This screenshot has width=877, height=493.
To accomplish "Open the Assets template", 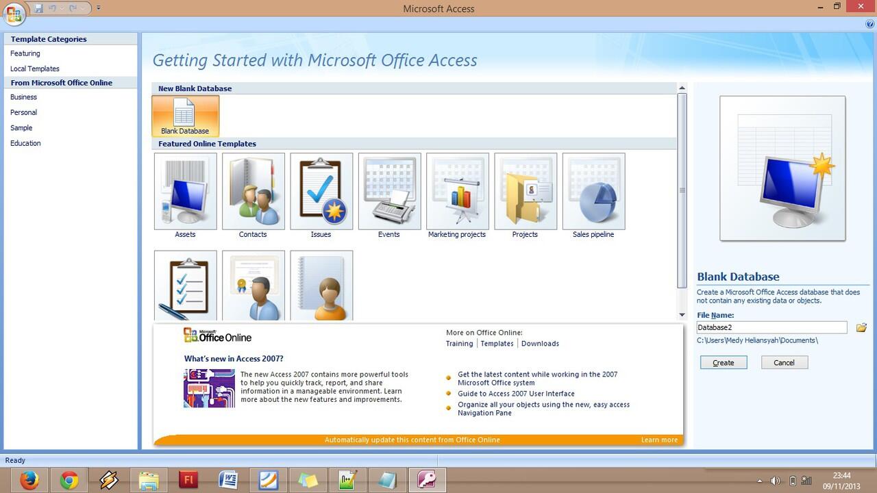I will point(185,192).
